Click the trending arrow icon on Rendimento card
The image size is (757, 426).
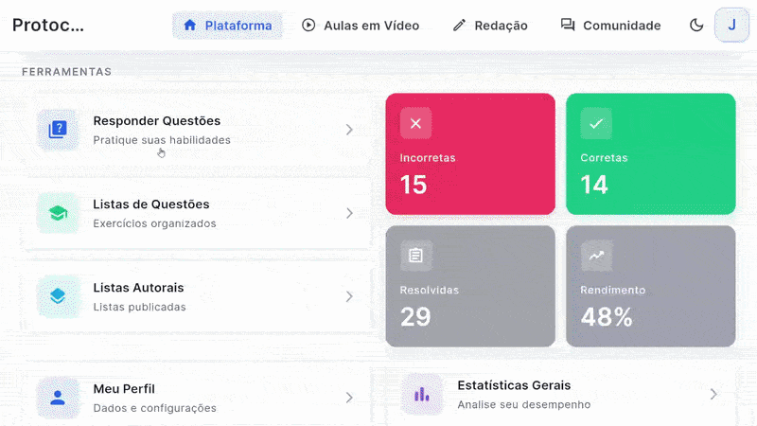(596, 255)
